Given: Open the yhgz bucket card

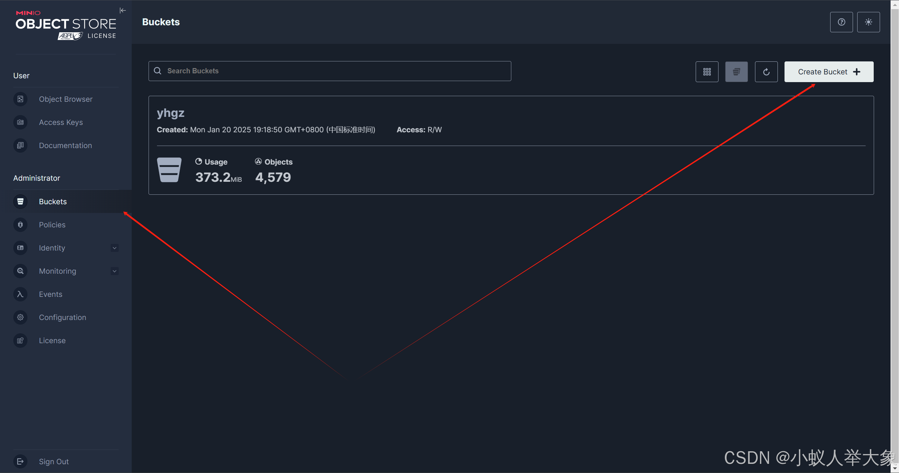Looking at the screenshot, I should click(171, 113).
